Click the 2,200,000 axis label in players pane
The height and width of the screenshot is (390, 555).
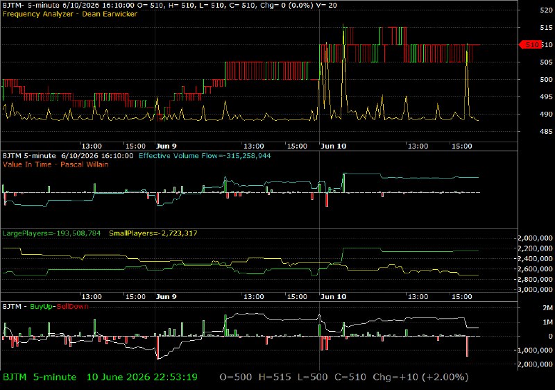coord(535,249)
